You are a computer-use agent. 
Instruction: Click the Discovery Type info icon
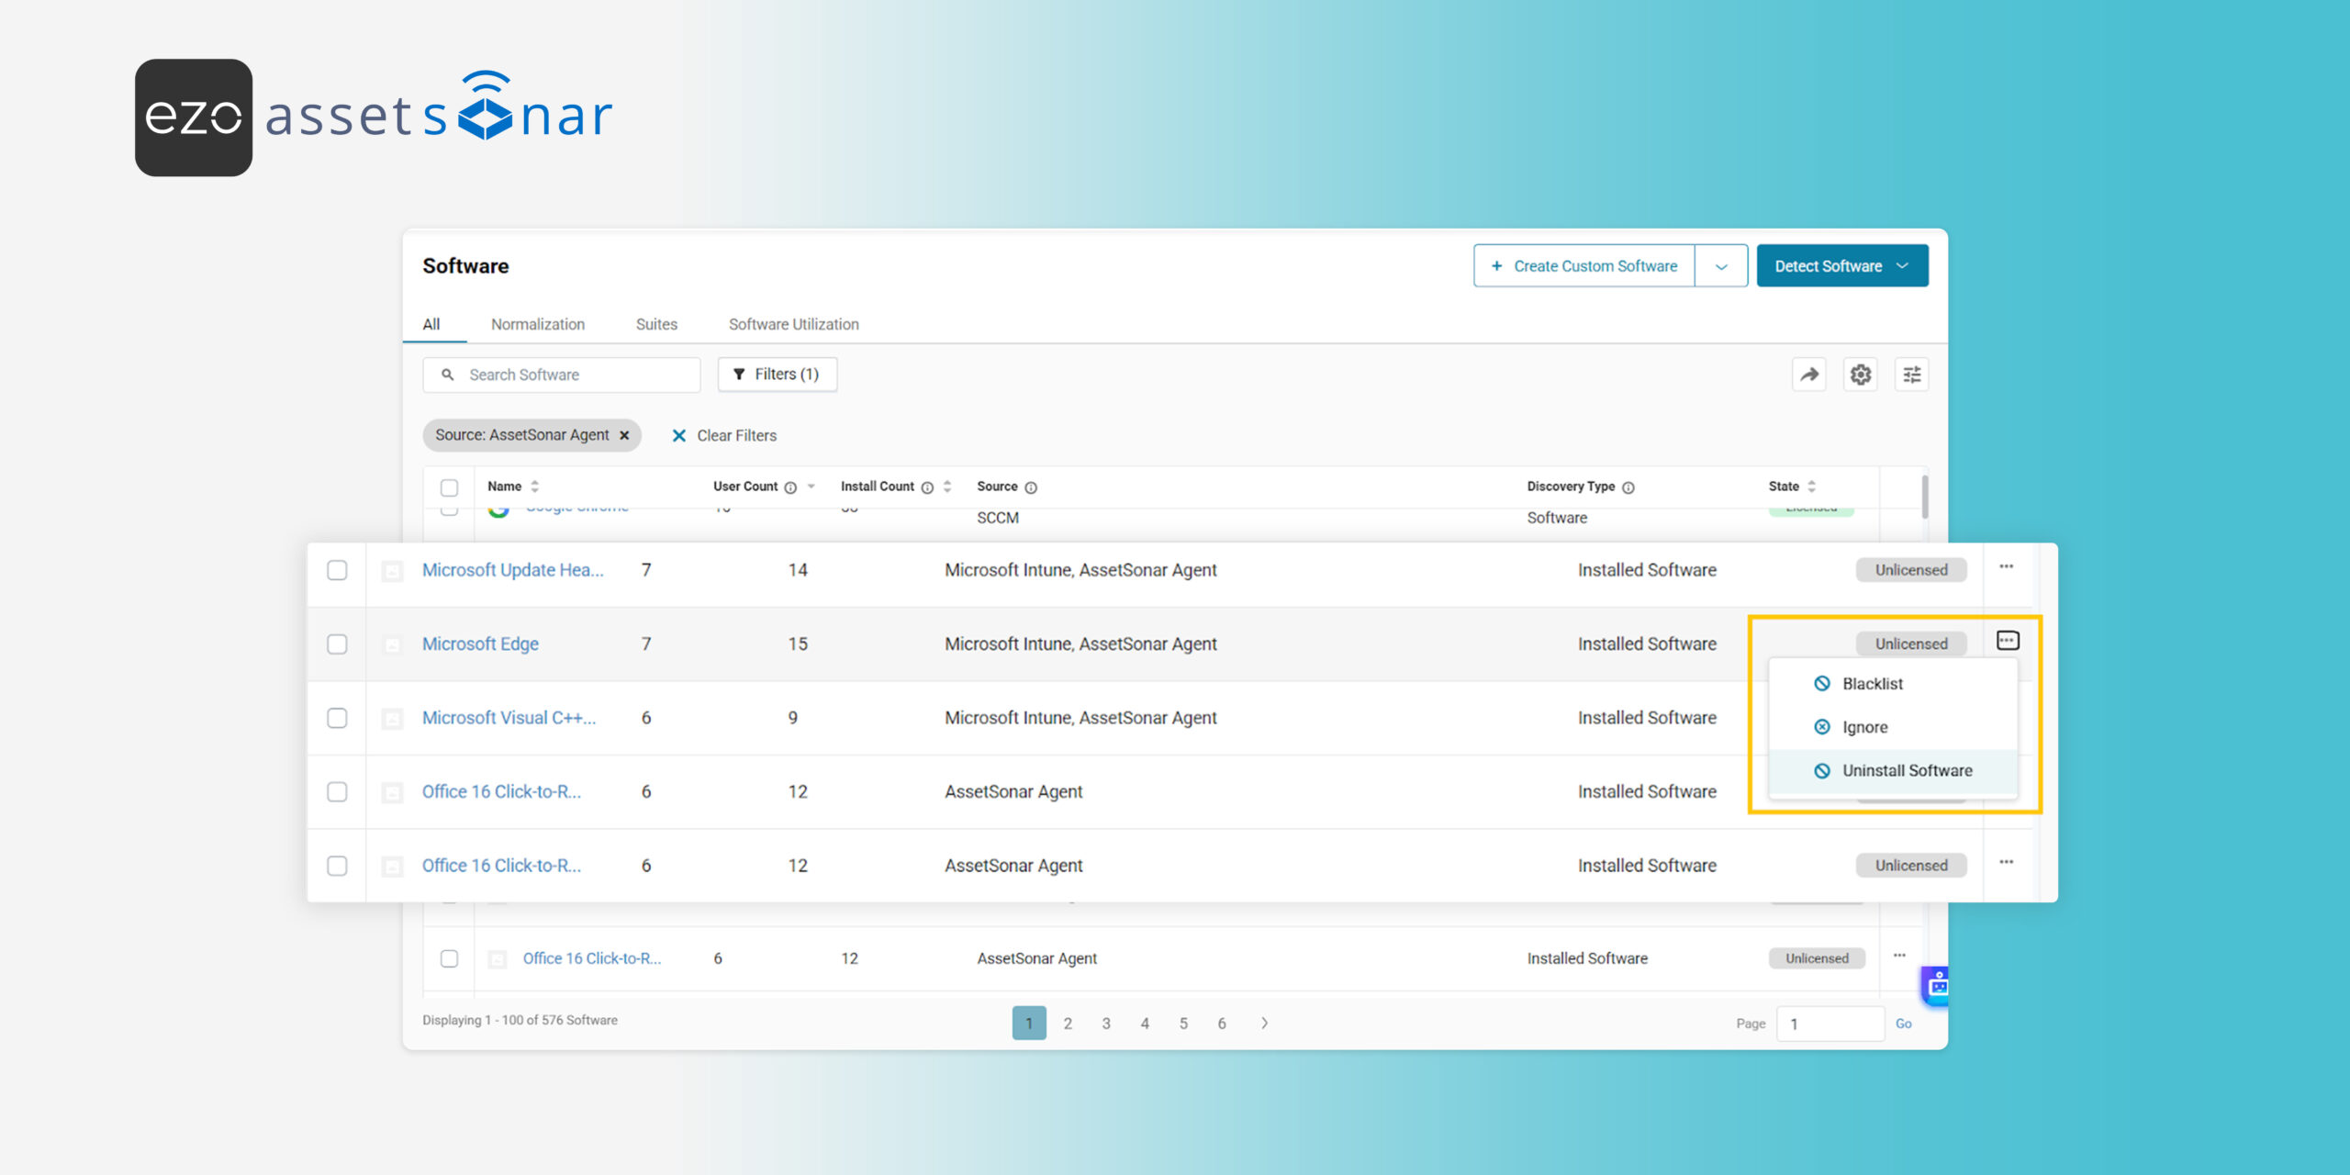pyautogui.click(x=1628, y=487)
